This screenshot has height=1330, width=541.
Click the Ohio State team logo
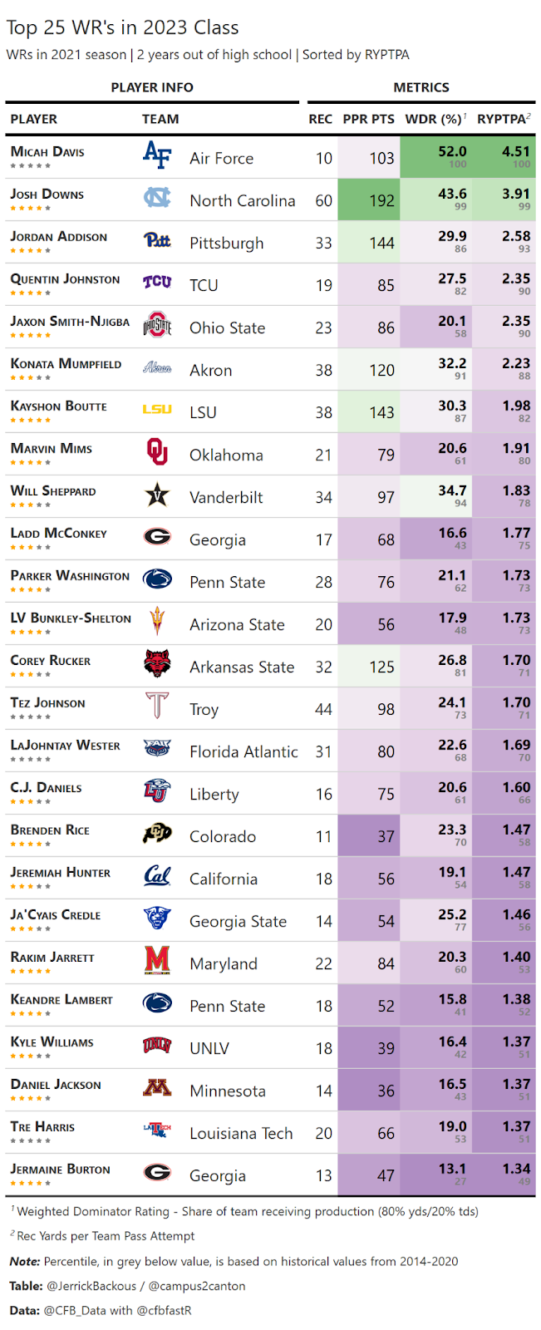[x=157, y=325]
